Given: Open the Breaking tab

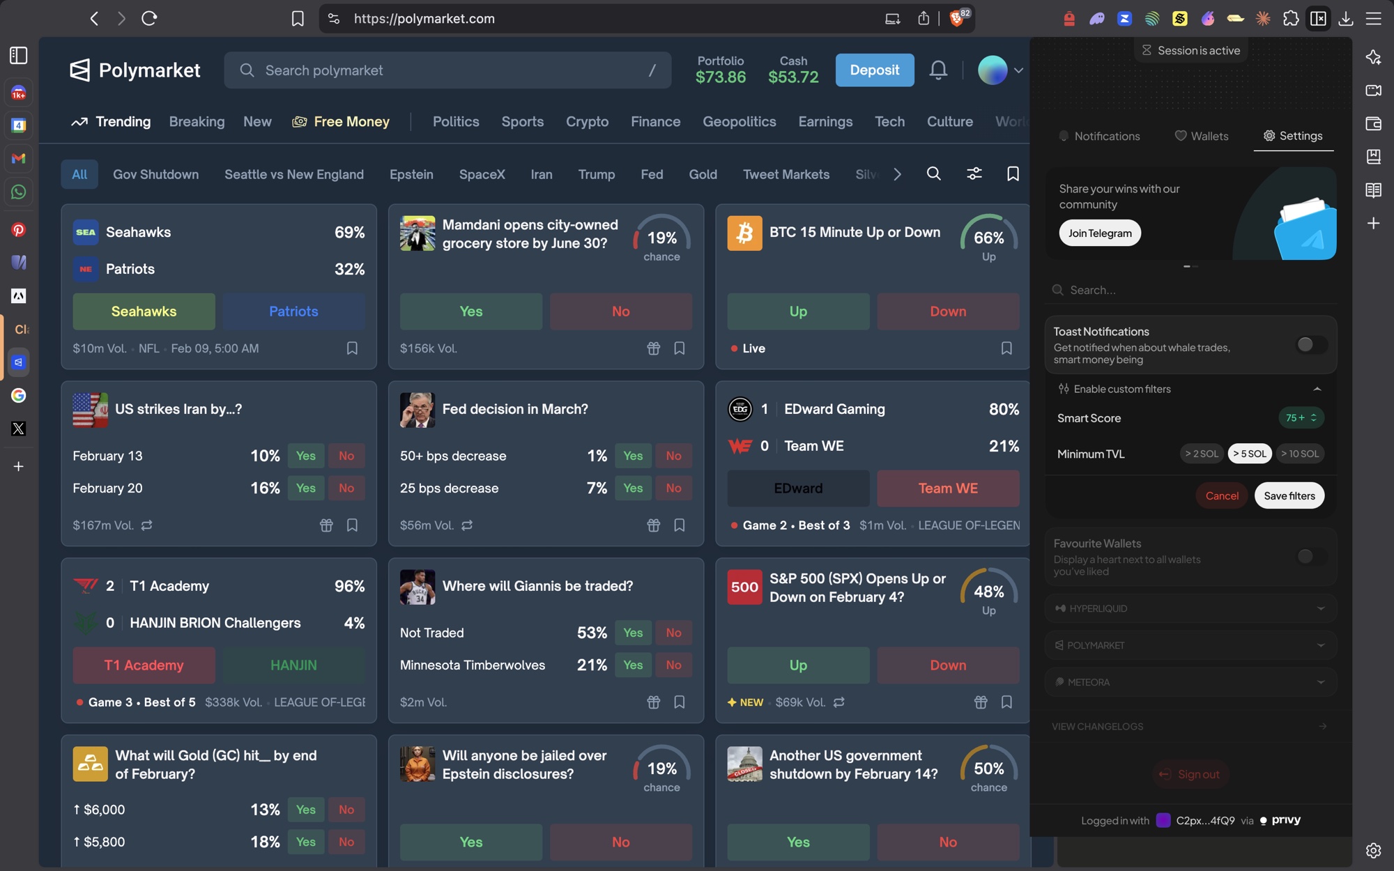Looking at the screenshot, I should click(x=197, y=121).
